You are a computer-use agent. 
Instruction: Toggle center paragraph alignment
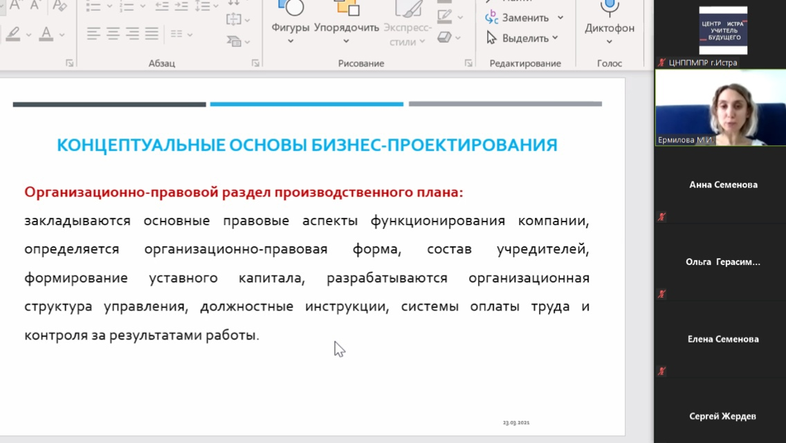click(x=112, y=35)
